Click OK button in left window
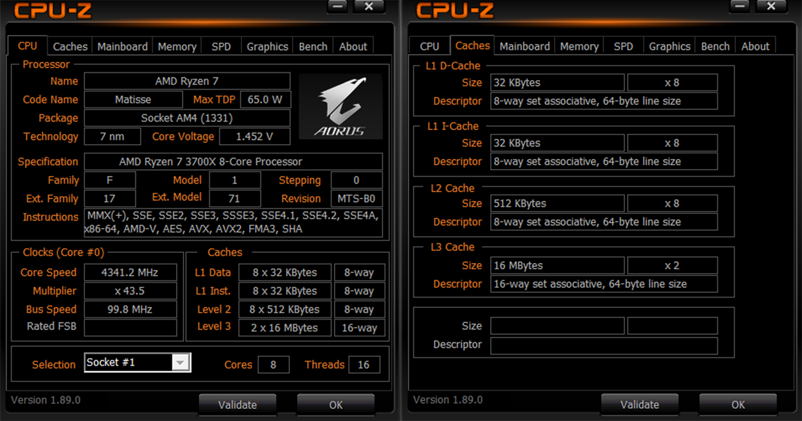The image size is (802, 421). tap(336, 405)
